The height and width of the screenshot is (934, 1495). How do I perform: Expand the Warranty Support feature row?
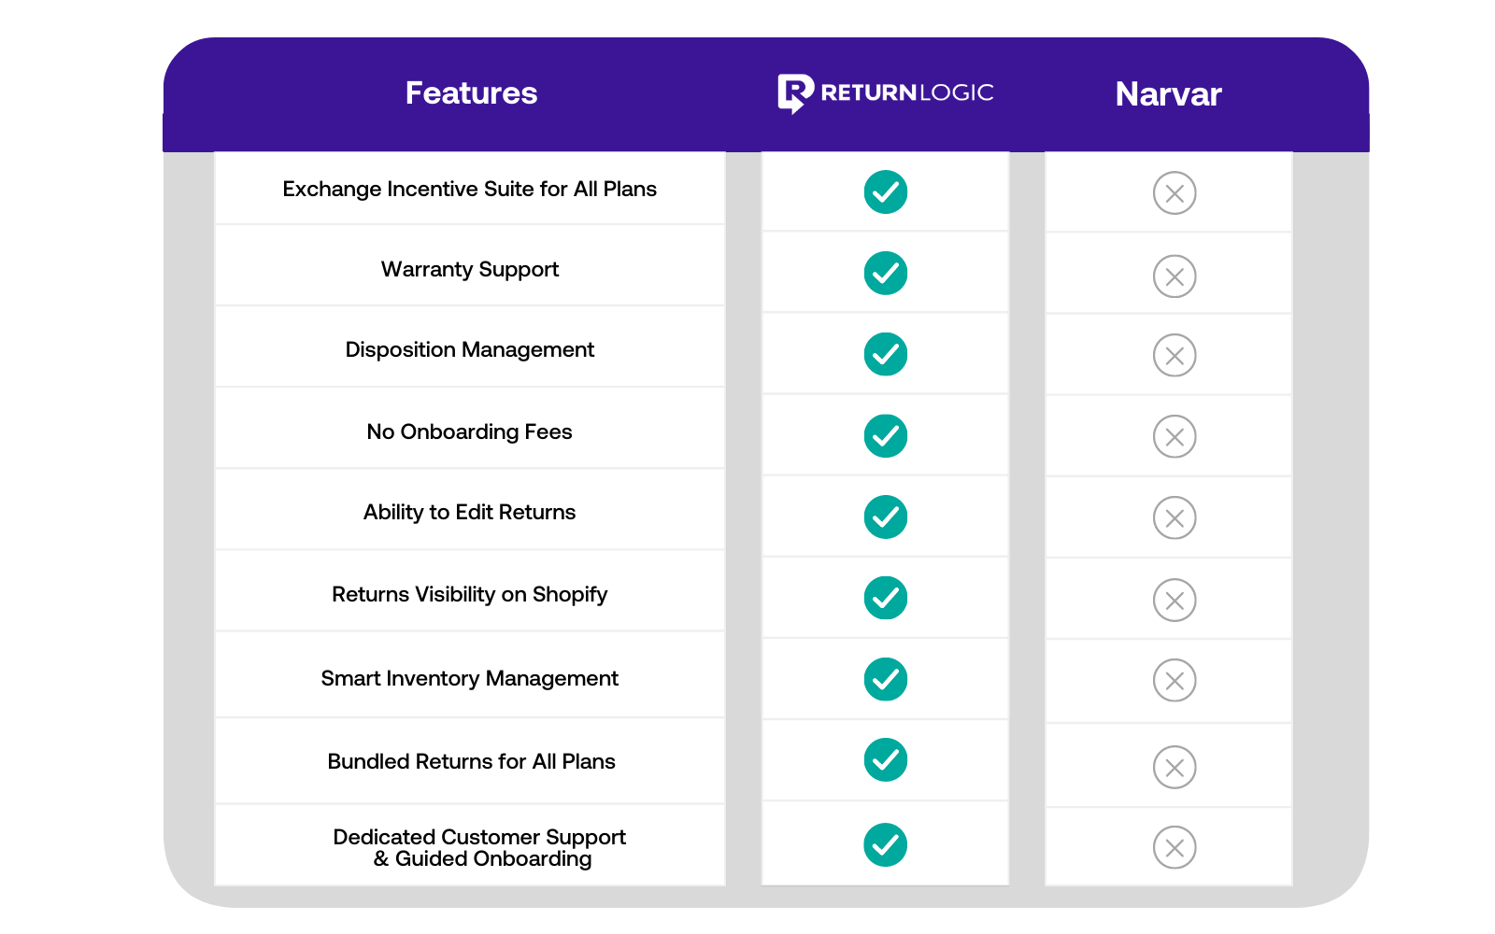[470, 269]
